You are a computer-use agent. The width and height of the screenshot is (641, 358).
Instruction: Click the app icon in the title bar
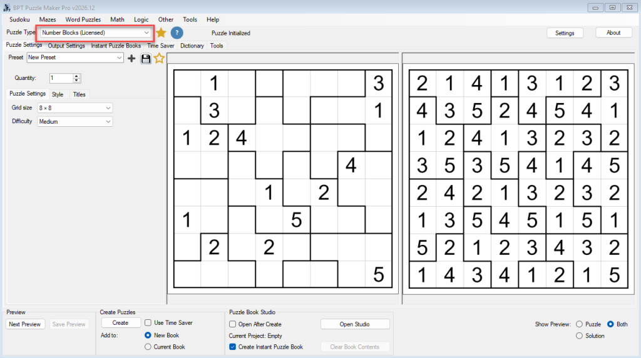point(6,7)
